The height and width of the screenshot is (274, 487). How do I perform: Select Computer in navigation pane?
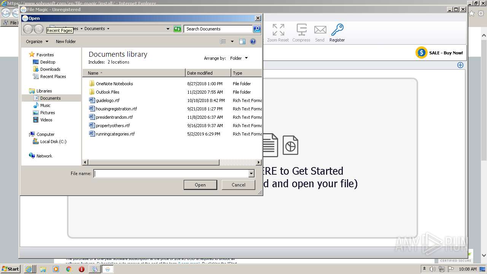[42, 134]
